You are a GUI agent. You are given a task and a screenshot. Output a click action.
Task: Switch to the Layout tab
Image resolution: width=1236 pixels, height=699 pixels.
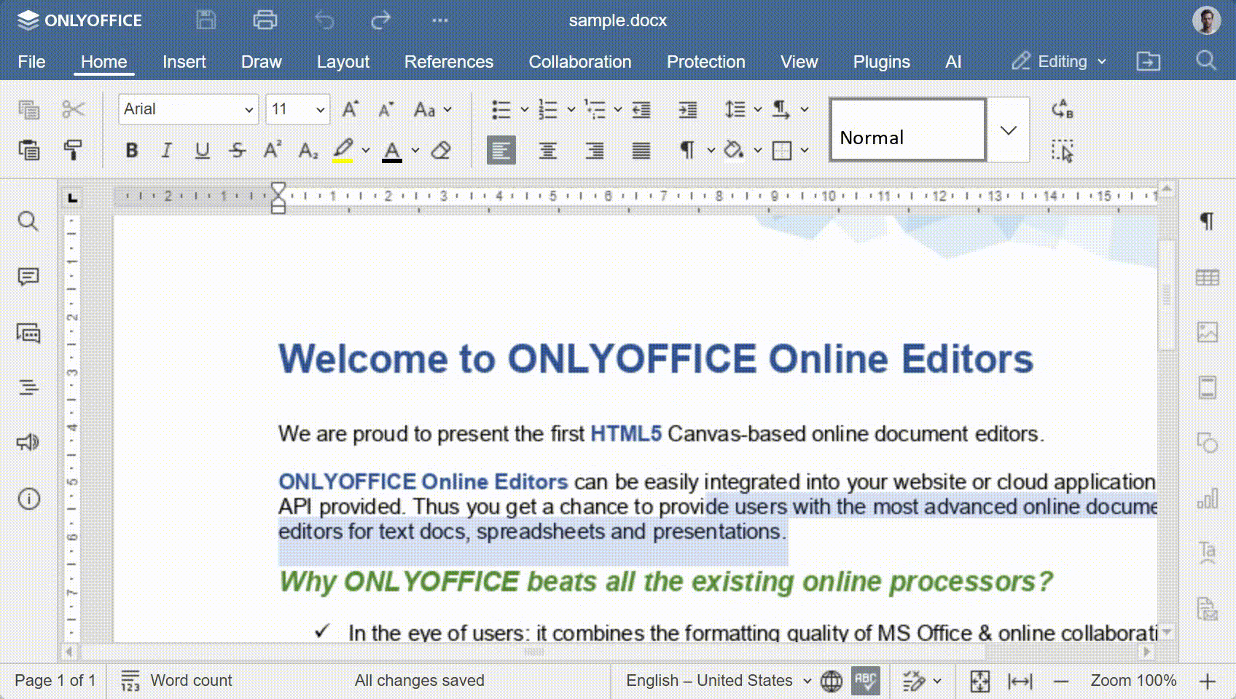click(343, 62)
